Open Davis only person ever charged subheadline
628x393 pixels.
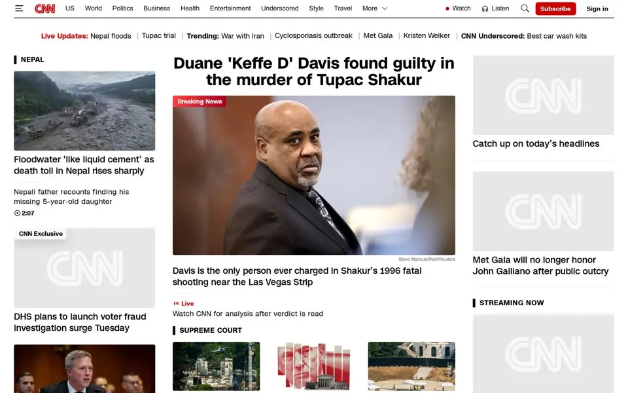(x=297, y=276)
